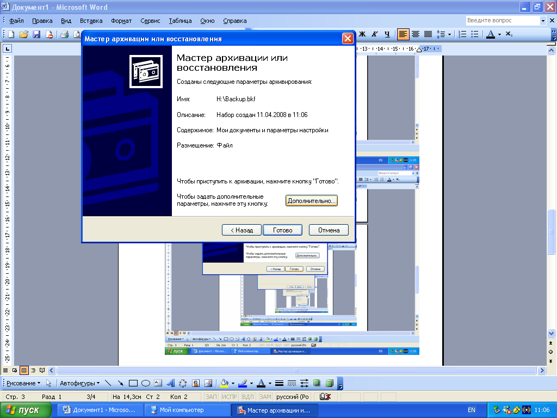Insert picture from file icon

(208, 383)
